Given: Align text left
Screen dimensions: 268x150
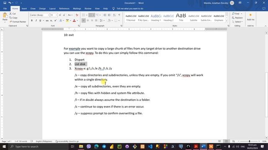Looking at the screenshot, I should (x=83, y=20).
